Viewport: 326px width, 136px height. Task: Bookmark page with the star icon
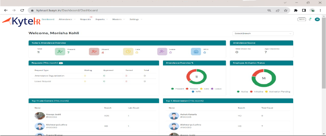pyautogui.click(x=286, y=10)
